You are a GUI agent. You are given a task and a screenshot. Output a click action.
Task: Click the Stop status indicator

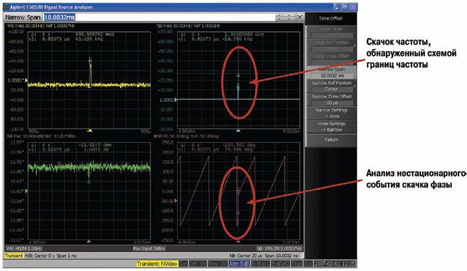tap(296, 264)
